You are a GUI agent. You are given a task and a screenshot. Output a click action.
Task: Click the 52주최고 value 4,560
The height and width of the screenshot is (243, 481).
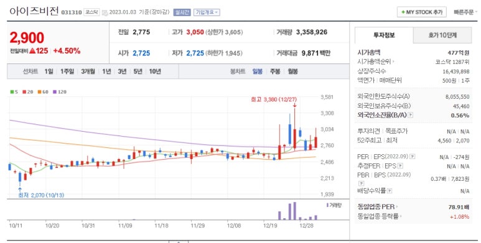point(444,140)
